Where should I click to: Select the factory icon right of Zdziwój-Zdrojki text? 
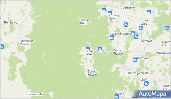click(x=133, y=33)
